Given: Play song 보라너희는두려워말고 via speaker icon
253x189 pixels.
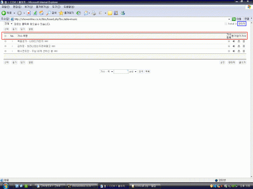Looking at the screenshot, I should (x=234, y=46).
